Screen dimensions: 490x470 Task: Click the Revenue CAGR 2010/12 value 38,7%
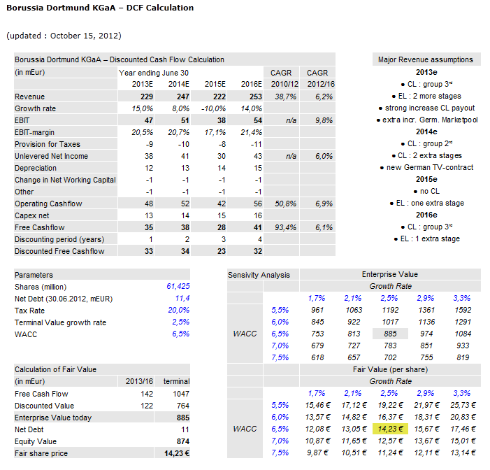(284, 97)
